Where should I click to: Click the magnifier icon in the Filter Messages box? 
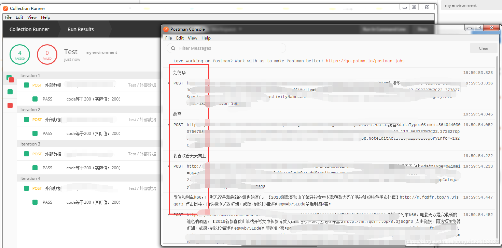pyautogui.click(x=173, y=48)
